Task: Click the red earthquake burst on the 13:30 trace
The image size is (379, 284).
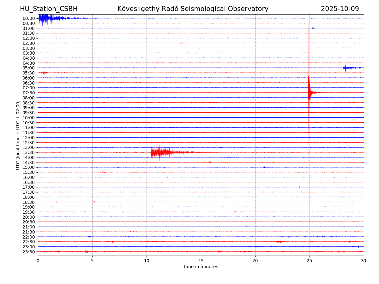Action: pyautogui.click(x=160, y=152)
